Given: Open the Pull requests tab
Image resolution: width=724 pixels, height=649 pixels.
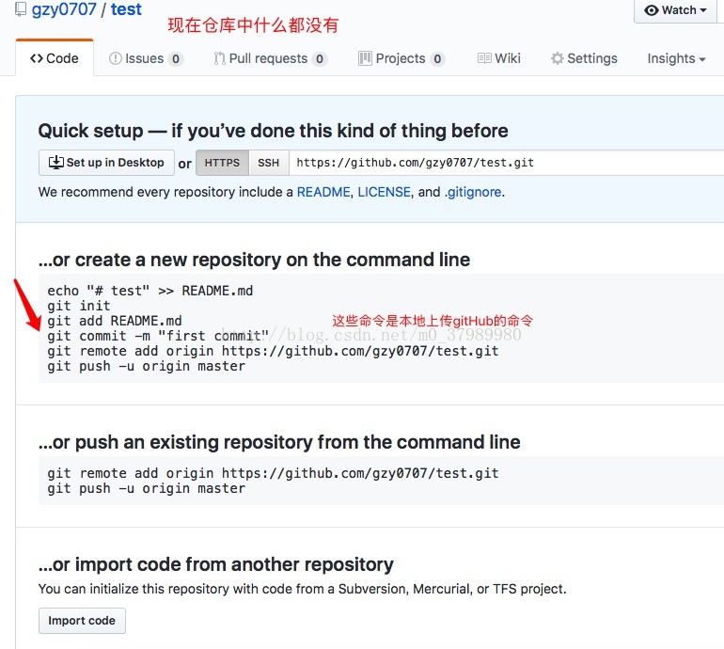Looking at the screenshot, I should click(271, 58).
